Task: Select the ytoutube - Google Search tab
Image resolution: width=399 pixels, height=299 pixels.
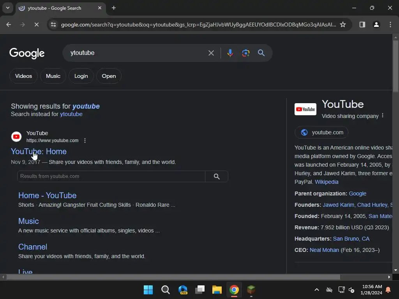Action: tap(60, 8)
